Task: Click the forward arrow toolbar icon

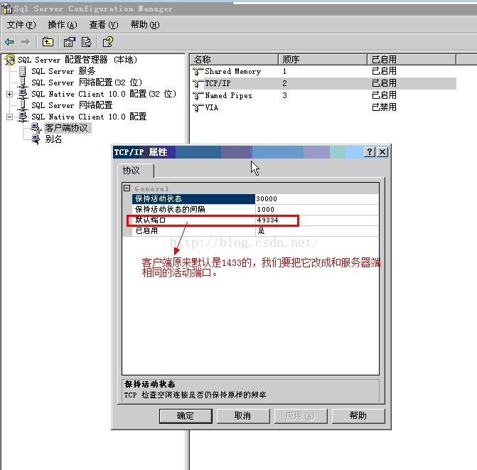Action: (26, 42)
